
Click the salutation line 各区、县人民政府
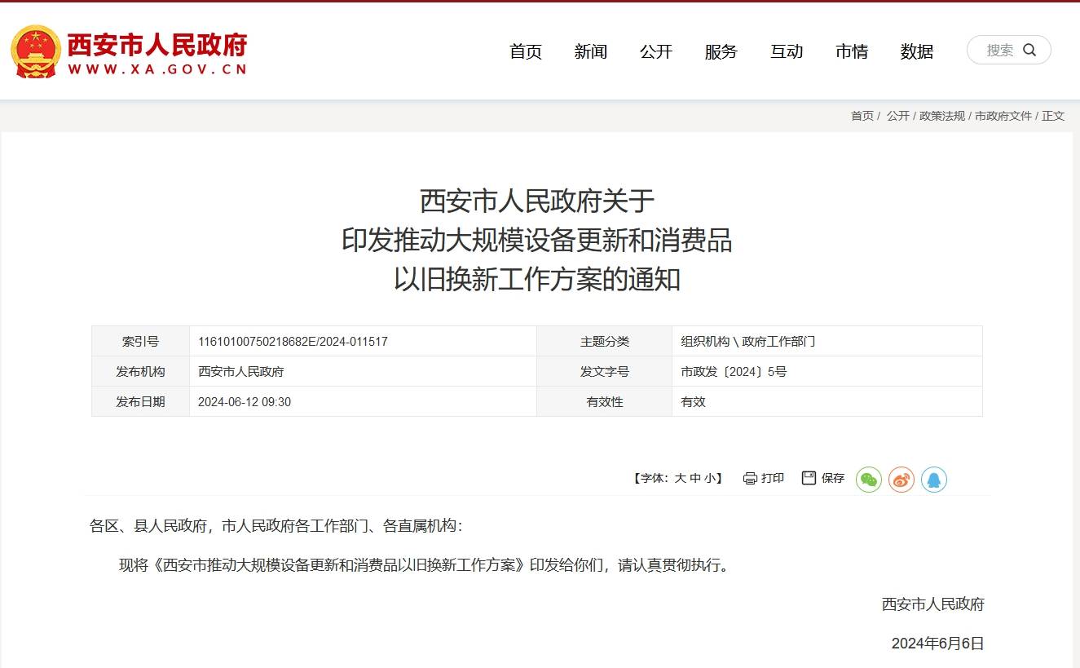pyautogui.click(x=276, y=526)
